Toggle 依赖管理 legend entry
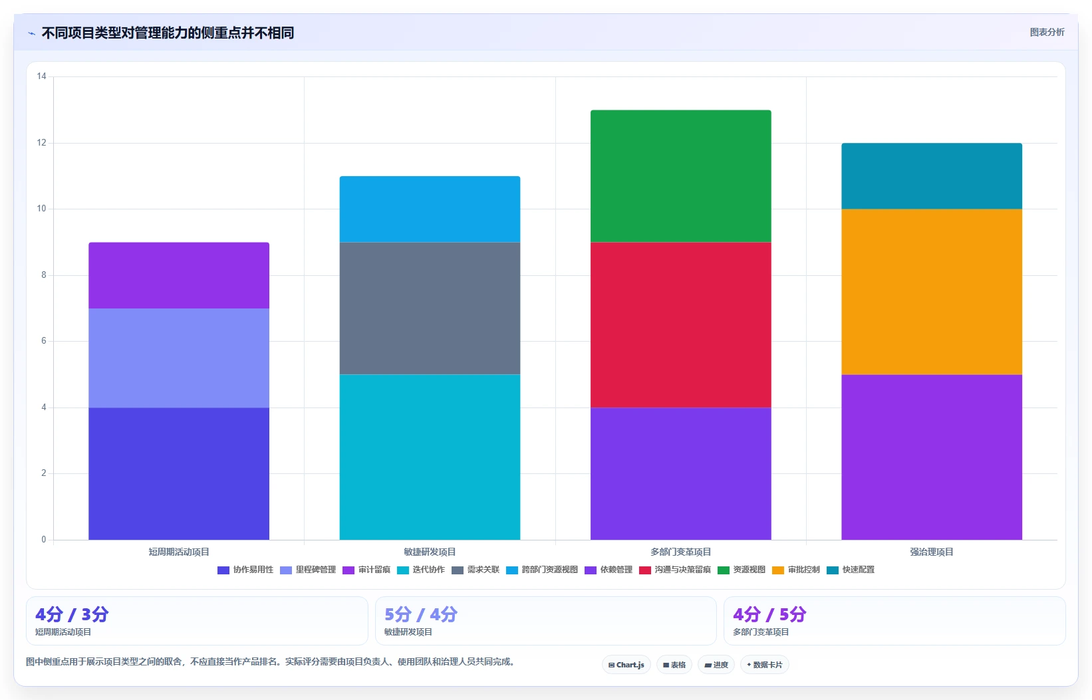Viewport: 1092px width, 700px height. pos(609,570)
